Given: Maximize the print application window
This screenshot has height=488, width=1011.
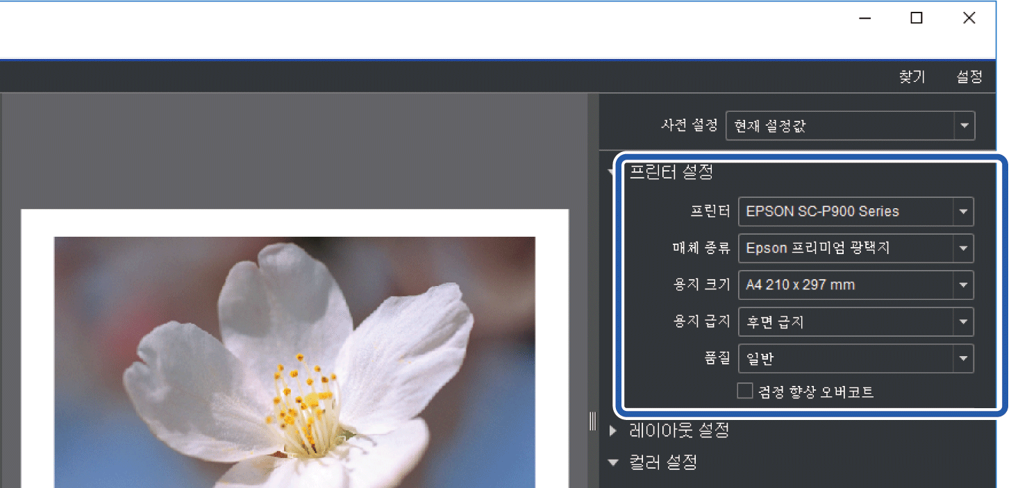Looking at the screenshot, I should [x=917, y=19].
